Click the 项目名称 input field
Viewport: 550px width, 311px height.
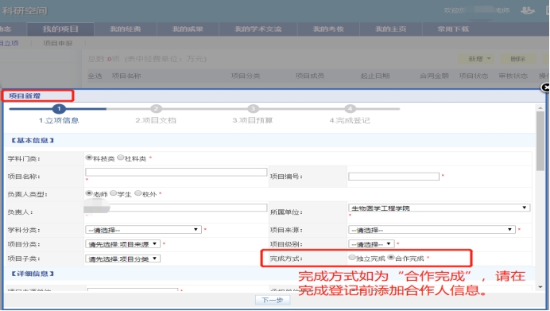(x=176, y=172)
